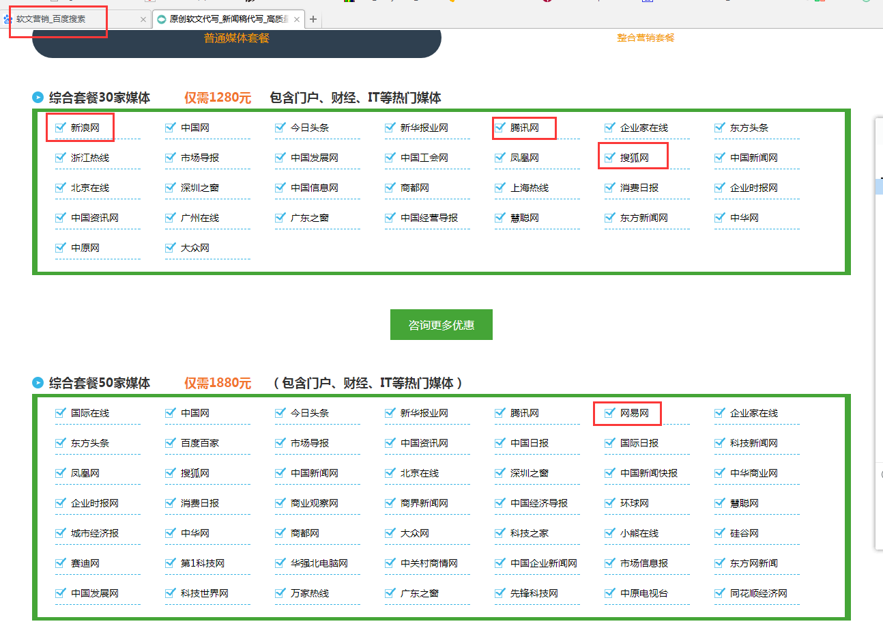Toggle the 华强北电脑网 checkbox
The width and height of the screenshot is (883, 626).
pyautogui.click(x=280, y=563)
